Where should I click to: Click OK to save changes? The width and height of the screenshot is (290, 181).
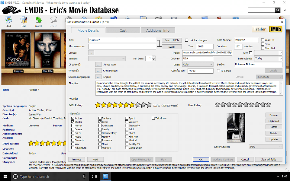pyautogui.click(x=201, y=159)
